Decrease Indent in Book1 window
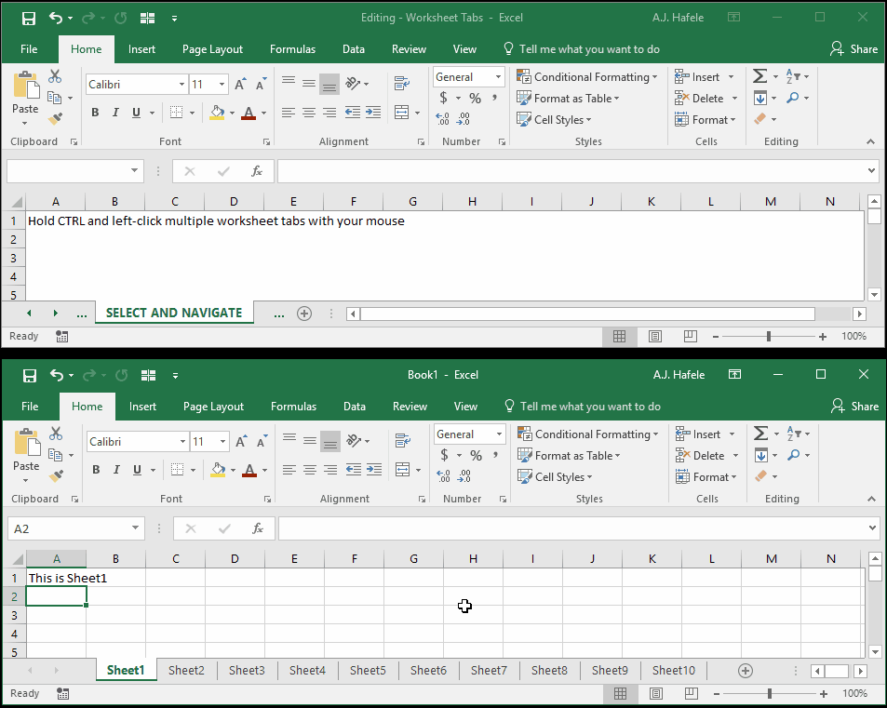The height and width of the screenshot is (708, 887). click(x=354, y=469)
